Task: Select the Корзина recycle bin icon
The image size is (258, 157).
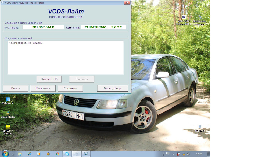Action: click(200, 128)
